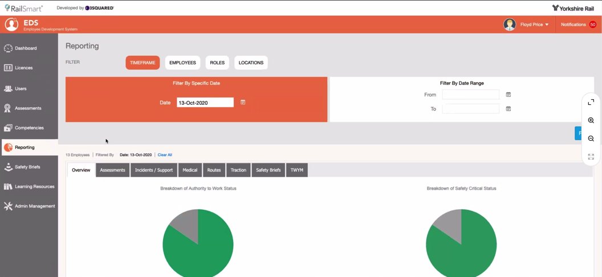The height and width of the screenshot is (277, 602).
Task: Click the RailSmart logo
Action: point(23,7)
